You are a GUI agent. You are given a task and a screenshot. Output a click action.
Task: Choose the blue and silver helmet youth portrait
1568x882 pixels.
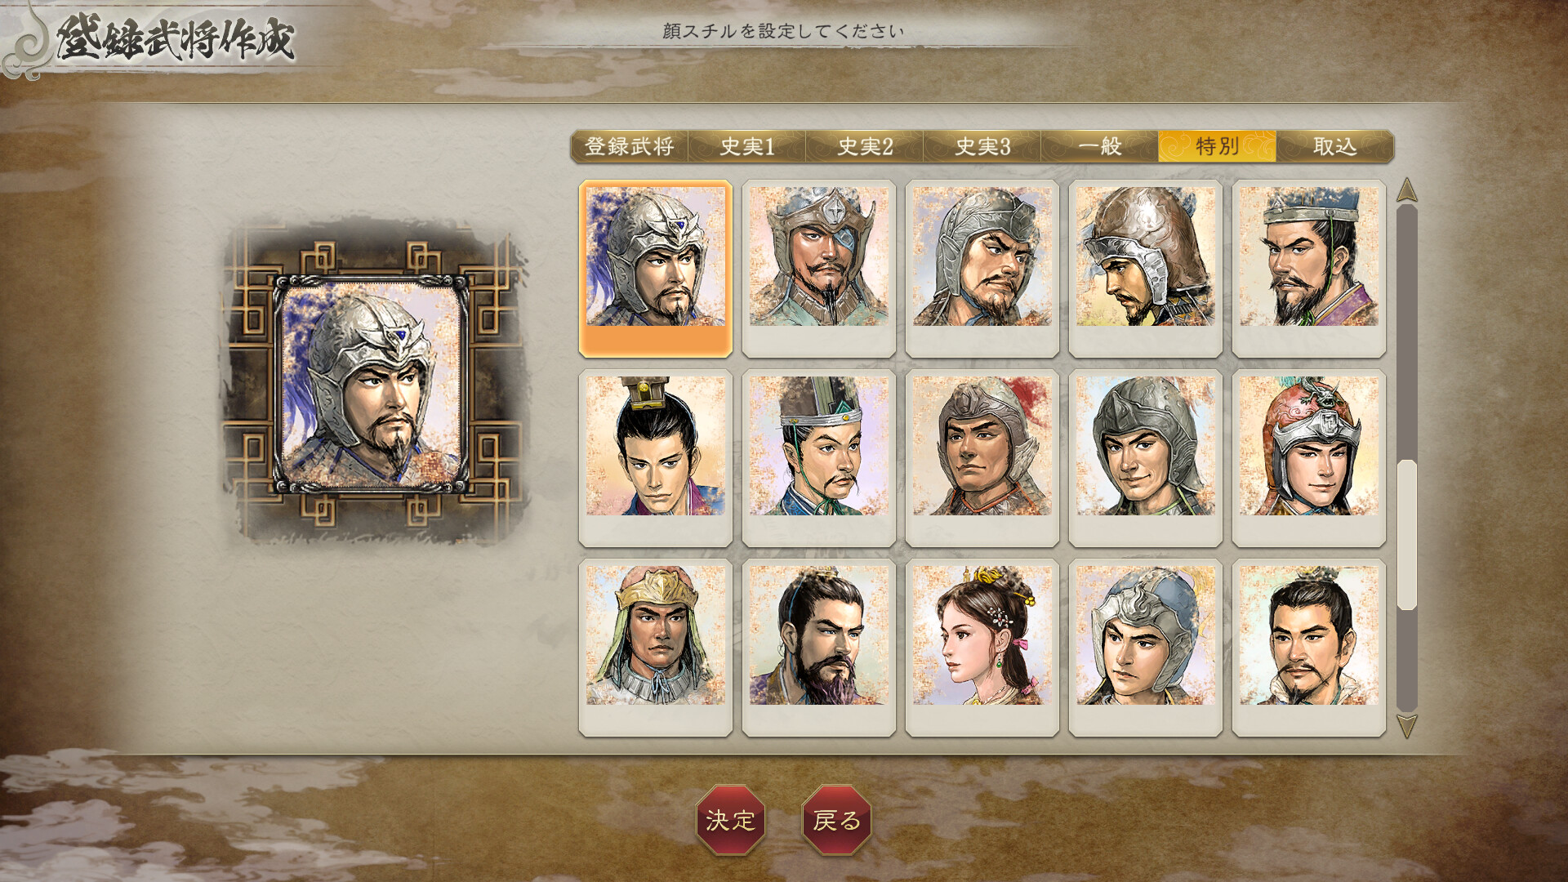click(1146, 648)
